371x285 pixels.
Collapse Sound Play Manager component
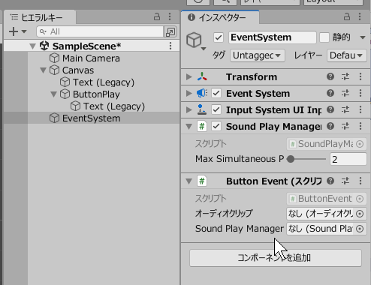[x=189, y=127]
